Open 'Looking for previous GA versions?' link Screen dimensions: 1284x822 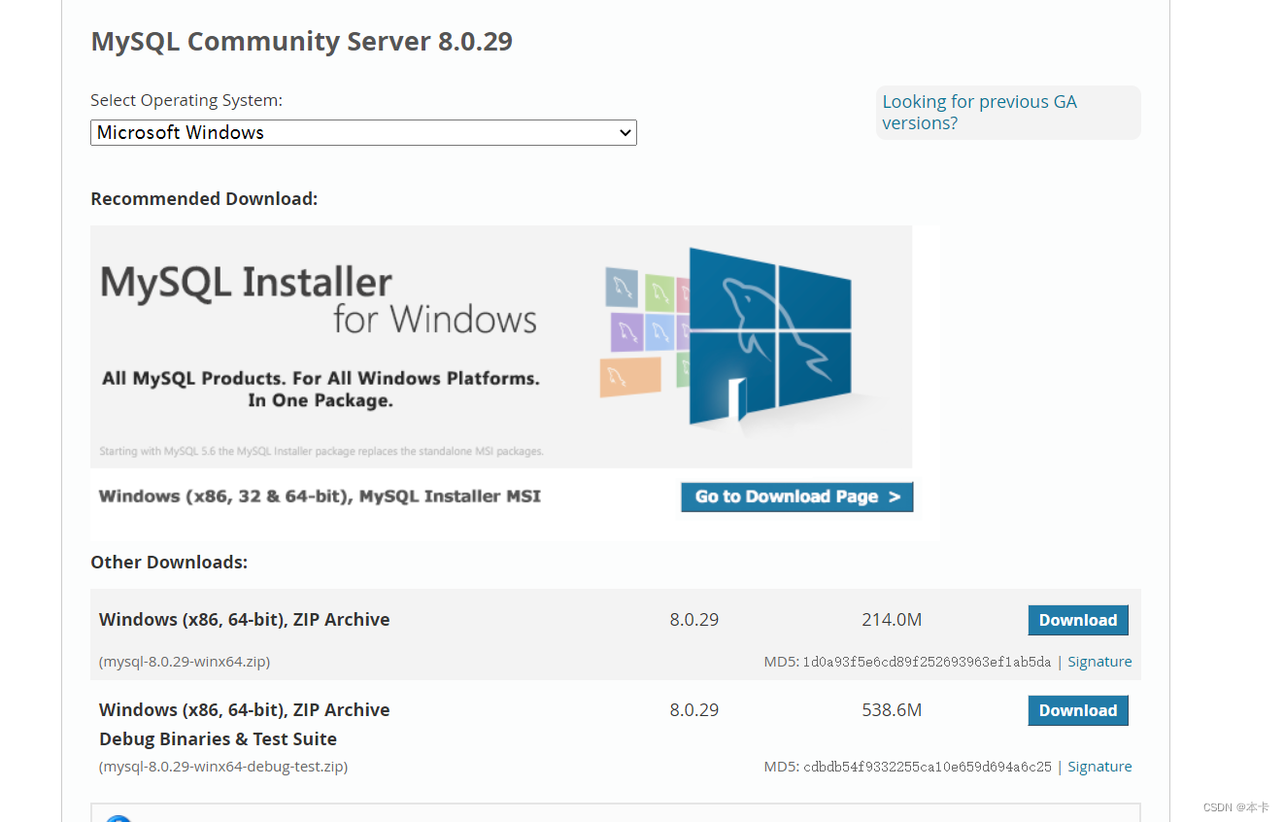click(979, 113)
